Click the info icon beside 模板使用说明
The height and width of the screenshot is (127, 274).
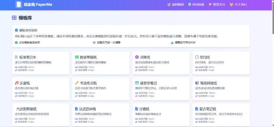[16, 30]
